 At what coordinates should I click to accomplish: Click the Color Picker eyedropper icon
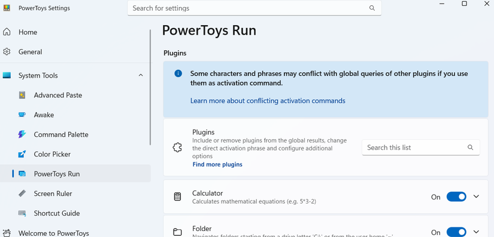tap(22, 154)
